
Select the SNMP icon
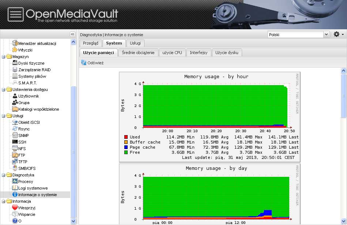click(15, 135)
